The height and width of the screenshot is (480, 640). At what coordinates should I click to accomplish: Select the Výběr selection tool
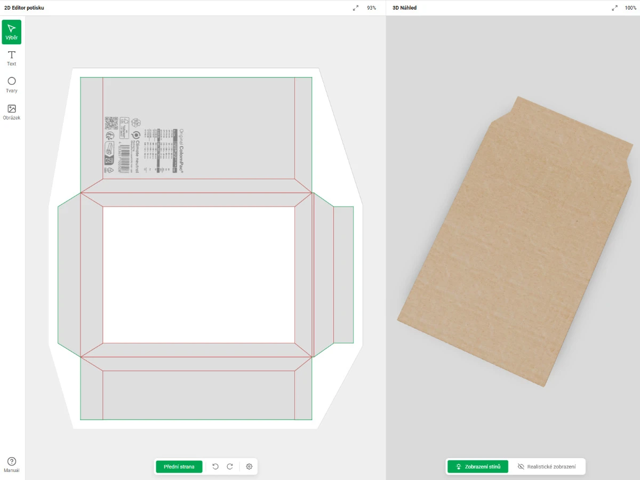tap(12, 32)
